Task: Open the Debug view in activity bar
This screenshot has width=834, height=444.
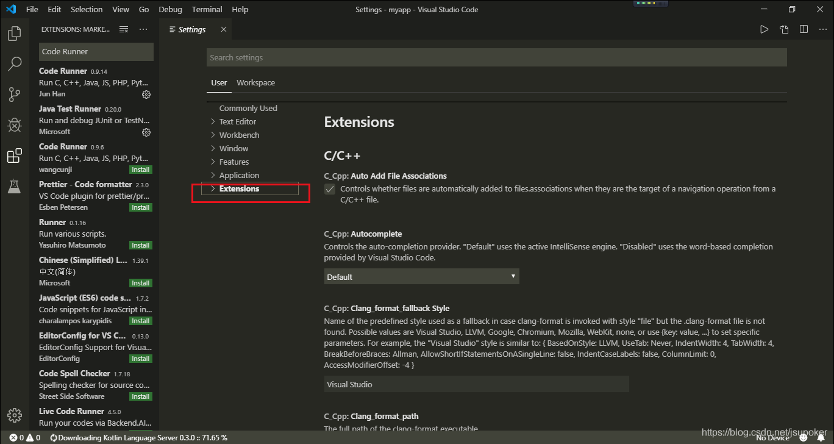Action: (15, 125)
